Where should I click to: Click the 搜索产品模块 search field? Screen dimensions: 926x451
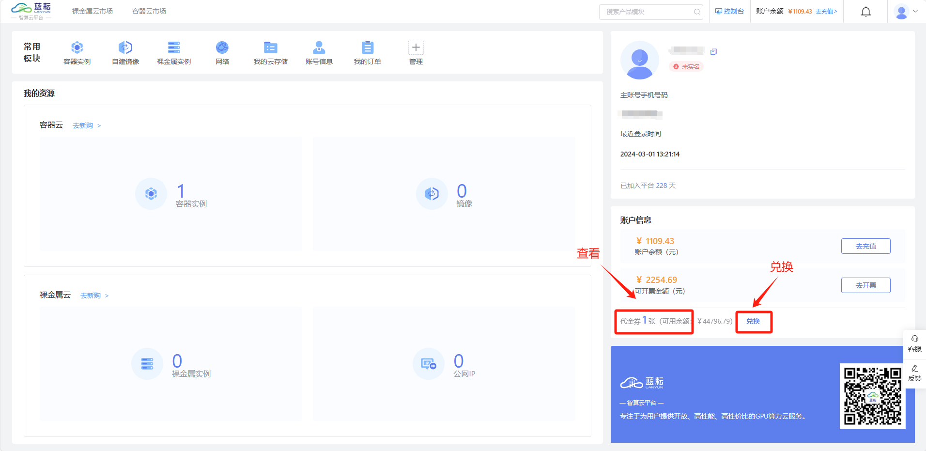(651, 12)
